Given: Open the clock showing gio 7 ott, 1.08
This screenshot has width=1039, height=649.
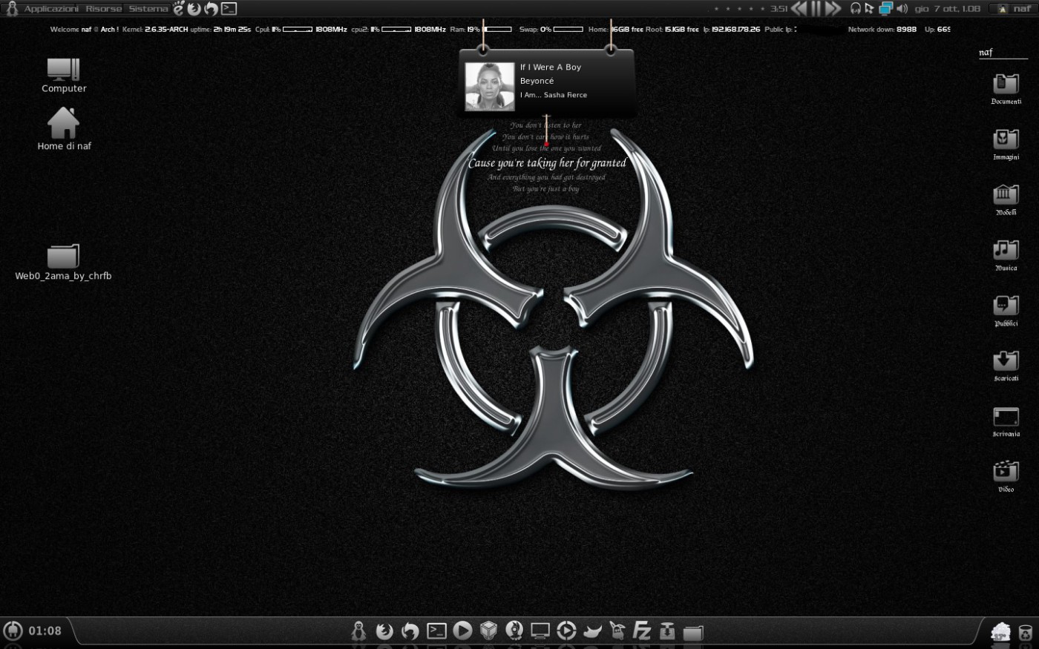Looking at the screenshot, I should click(947, 9).
